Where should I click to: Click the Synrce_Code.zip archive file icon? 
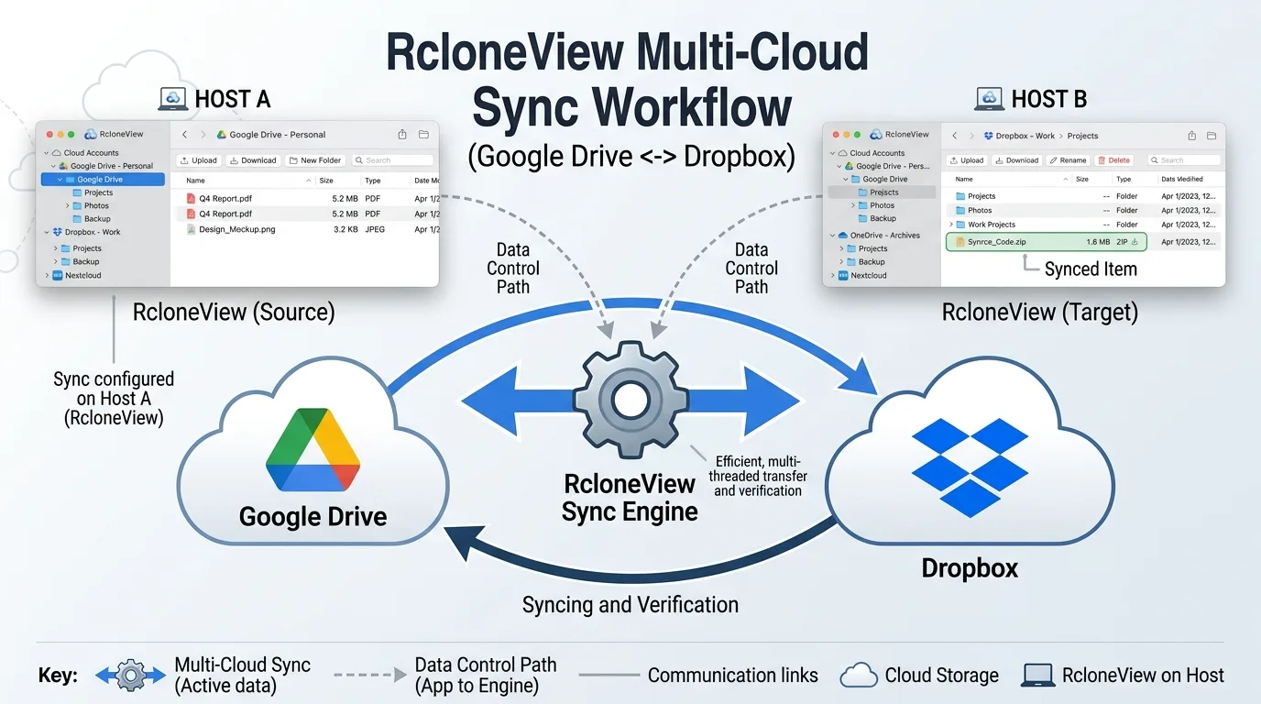(x=960, y=242)
